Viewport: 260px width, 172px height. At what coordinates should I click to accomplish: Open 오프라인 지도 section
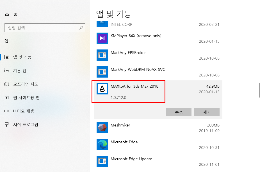pos(26,84)
